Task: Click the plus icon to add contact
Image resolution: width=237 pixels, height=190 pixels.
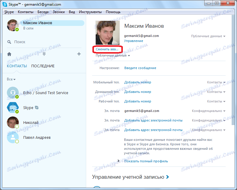Action: click(79, 54)
